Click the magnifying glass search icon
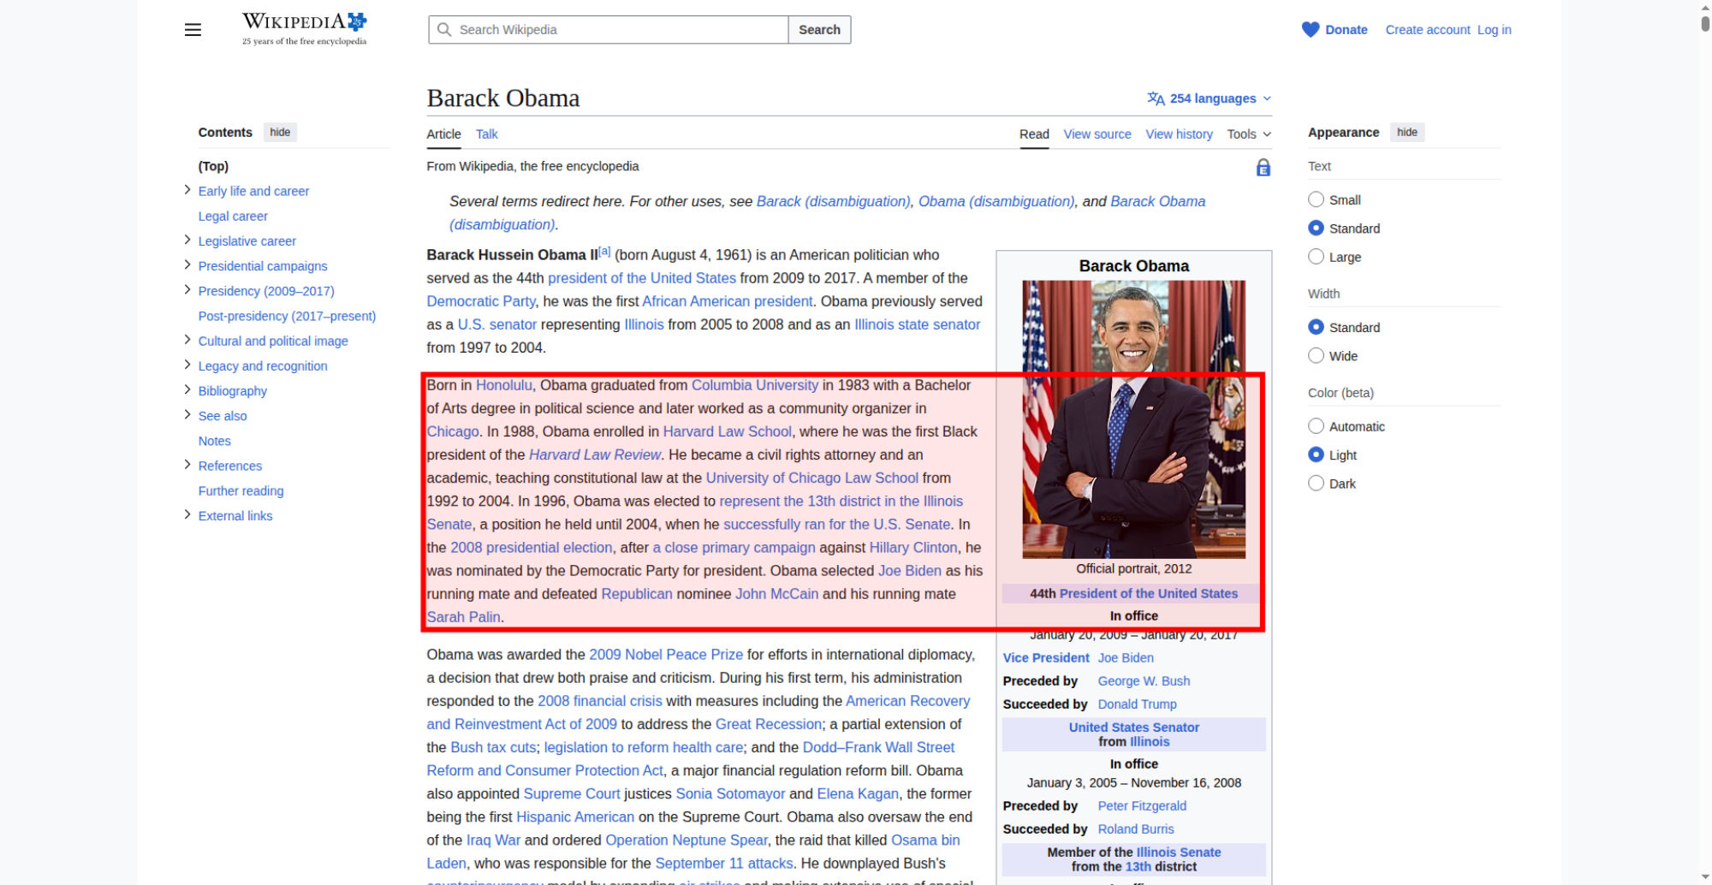Screen dimensions: 1712x885 pos(444,30)
